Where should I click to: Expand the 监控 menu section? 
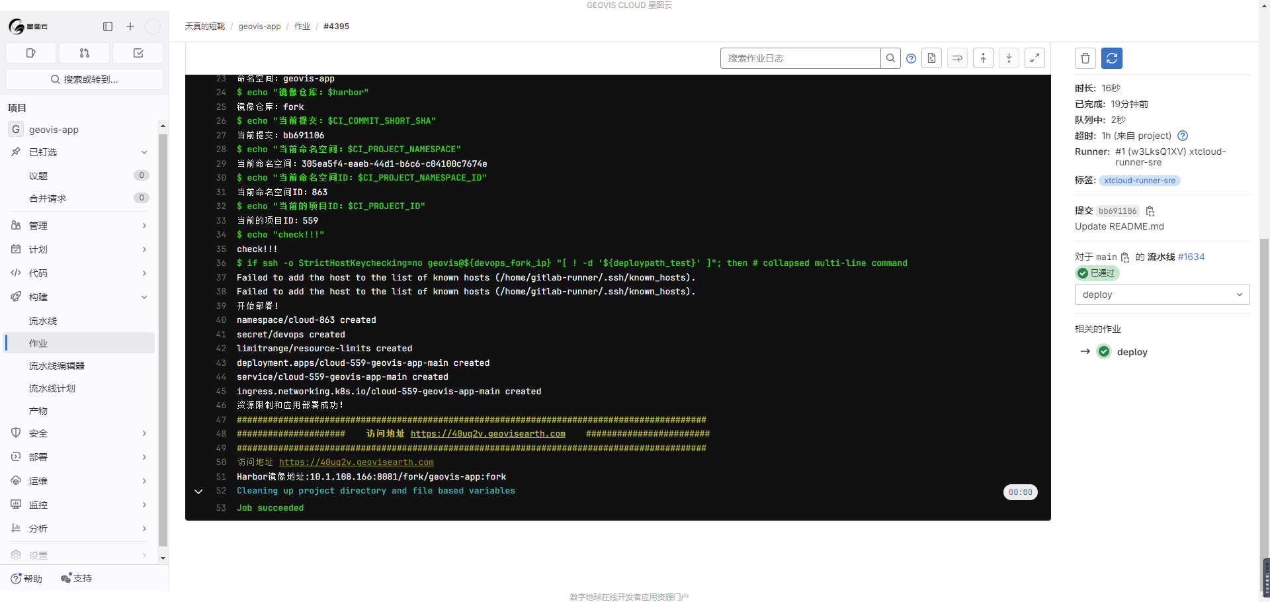144,505
